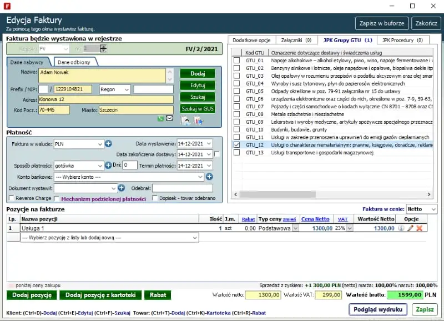Uncheck the GTU_12 checkbox

(237, 145)
